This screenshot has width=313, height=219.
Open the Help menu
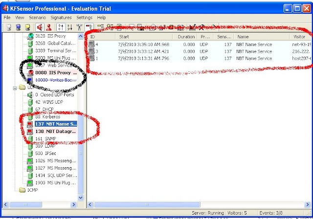point(101,18)
